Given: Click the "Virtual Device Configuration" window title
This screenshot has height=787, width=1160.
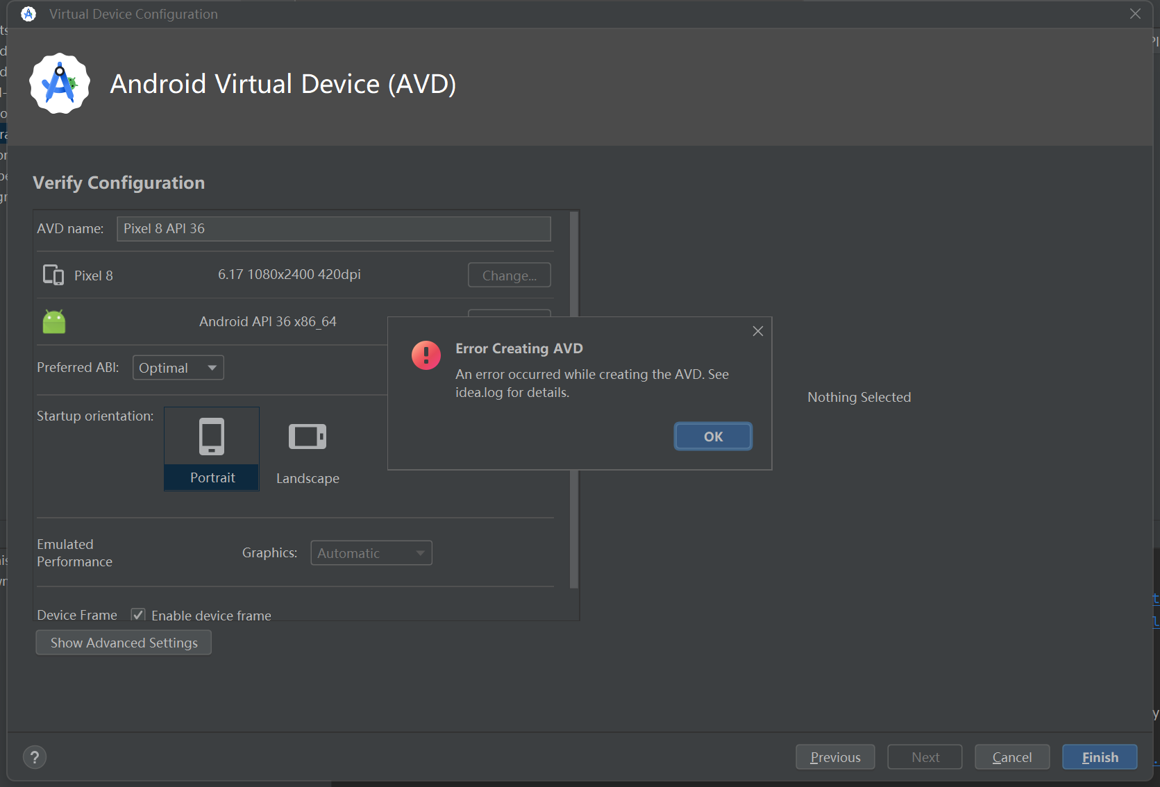Looking at the screenshot, I should click(x=133, y=14).
